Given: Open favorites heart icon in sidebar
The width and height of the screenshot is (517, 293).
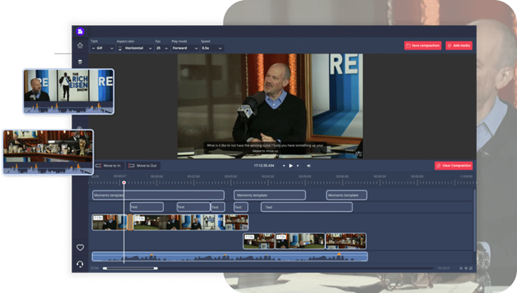Looking at the screenshot, I should click(80, 247).
